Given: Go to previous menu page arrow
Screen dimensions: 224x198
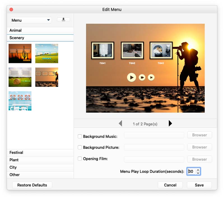Looking at the screenshot, I should click(x=120, y=123).
